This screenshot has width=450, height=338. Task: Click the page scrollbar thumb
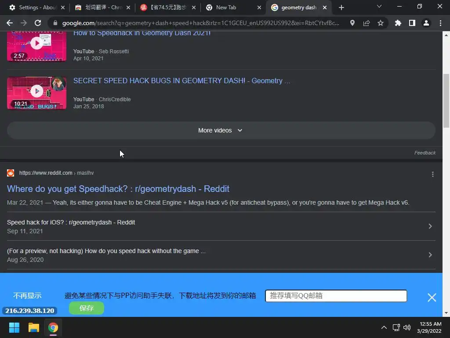point(446,101)
